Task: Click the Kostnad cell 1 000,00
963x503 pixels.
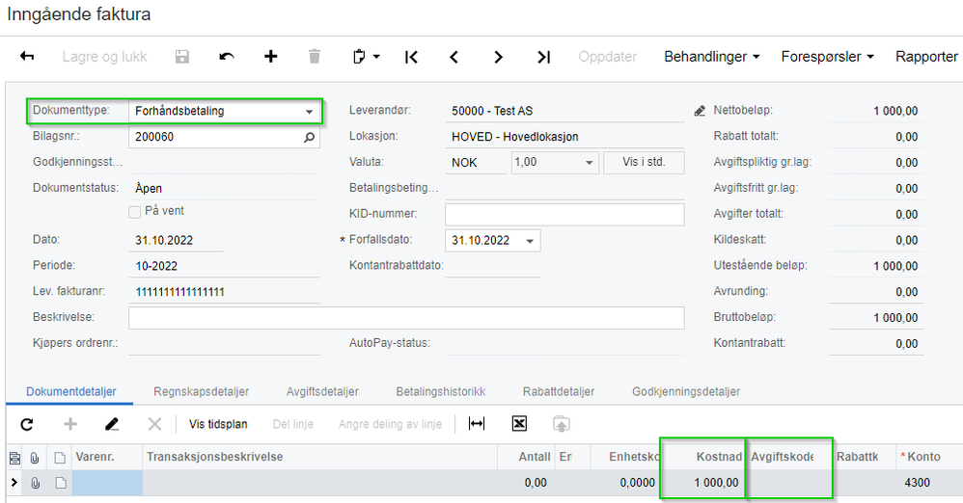Action: (702, 484)
